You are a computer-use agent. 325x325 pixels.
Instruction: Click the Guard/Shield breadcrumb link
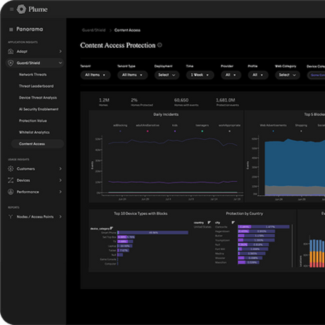click(94, 30)
